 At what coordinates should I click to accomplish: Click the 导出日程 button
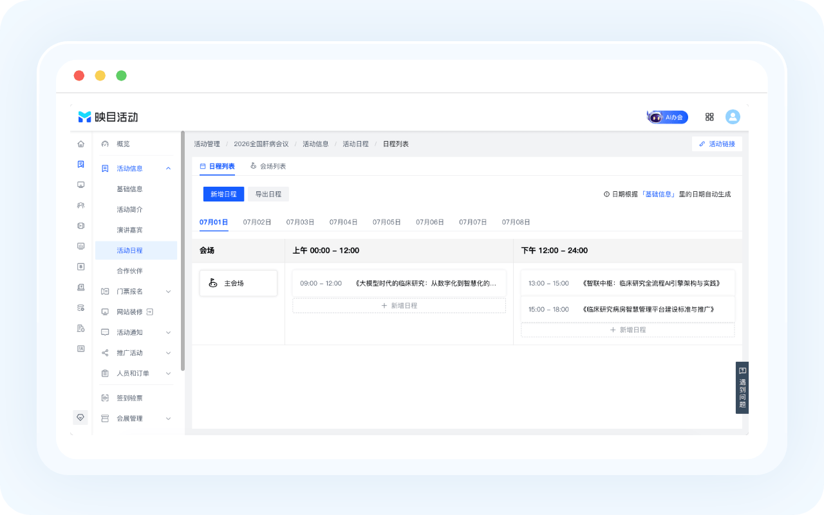[x=268, y=194]
